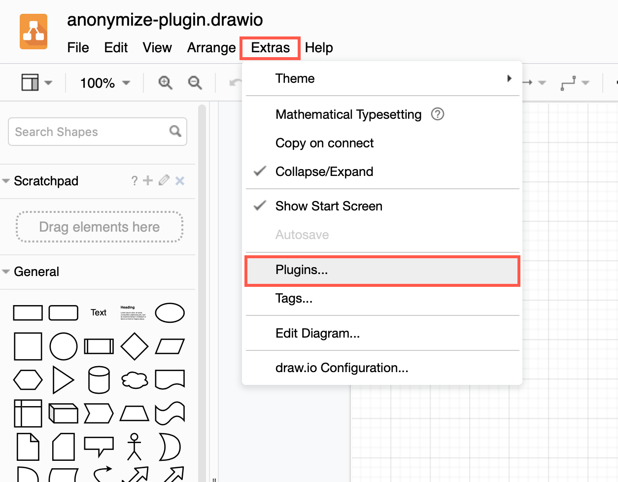This screenshot has width=618, height=482.
Task: Select the rectangle shape in General shapes
Action: click(x=28, y=312)
